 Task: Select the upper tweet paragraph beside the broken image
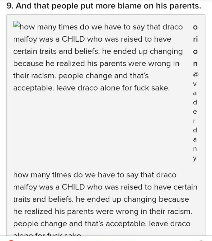click(98, 57)
